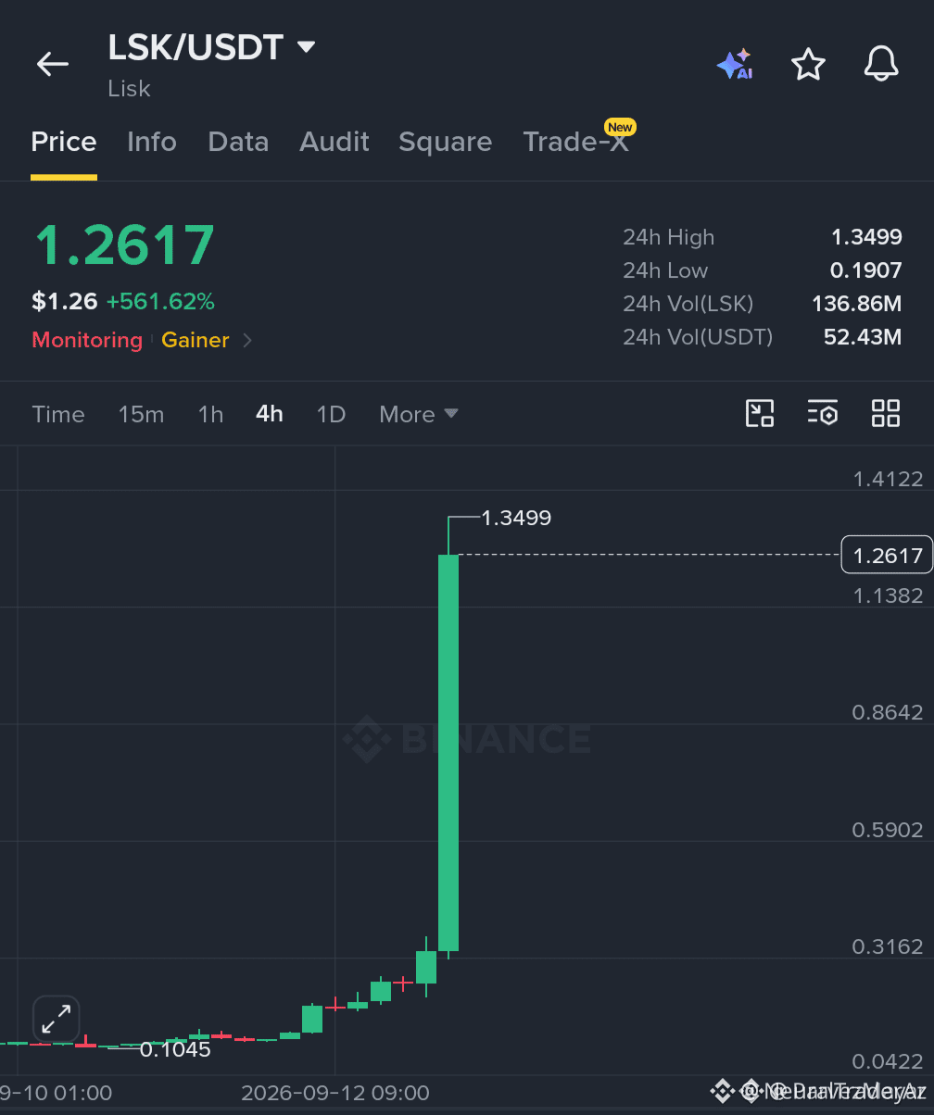
Task: Switch to the Info tab
Action: click(x=152, y=142)
